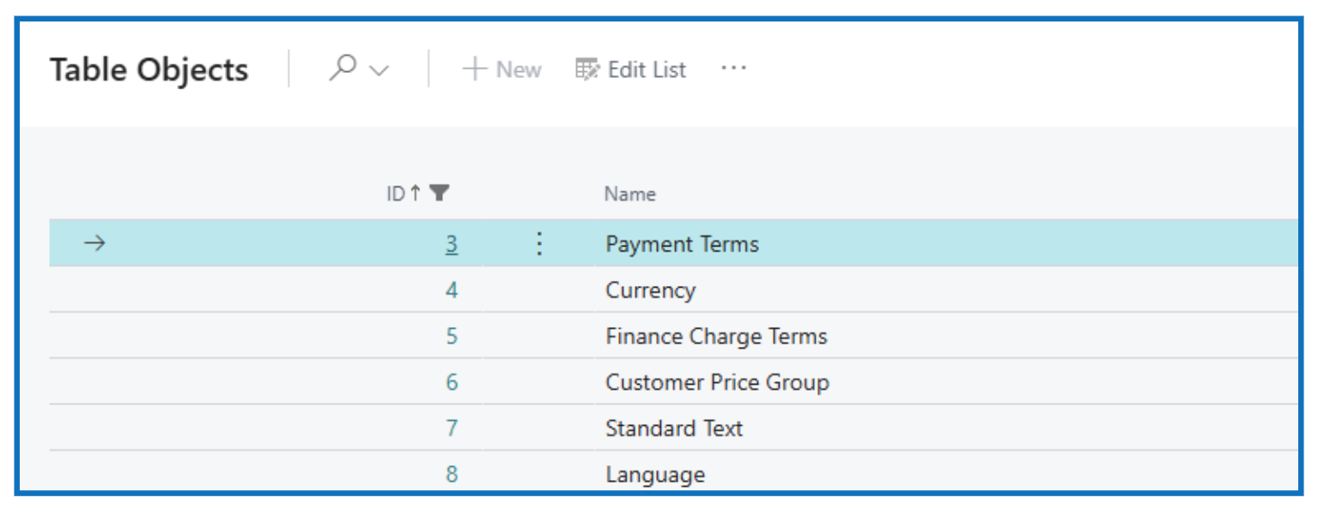
Task: Open Edit List mode
Action: click(x=631, y=70)
